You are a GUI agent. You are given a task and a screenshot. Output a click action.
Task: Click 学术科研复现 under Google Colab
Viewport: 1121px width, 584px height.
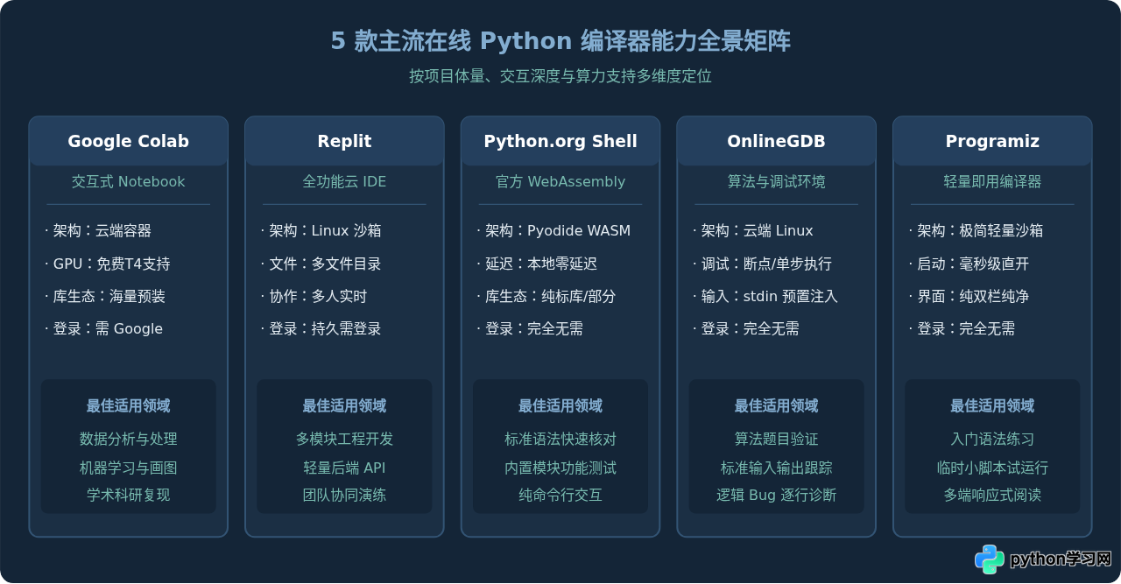pyautogui.click(x=129, y=495)
